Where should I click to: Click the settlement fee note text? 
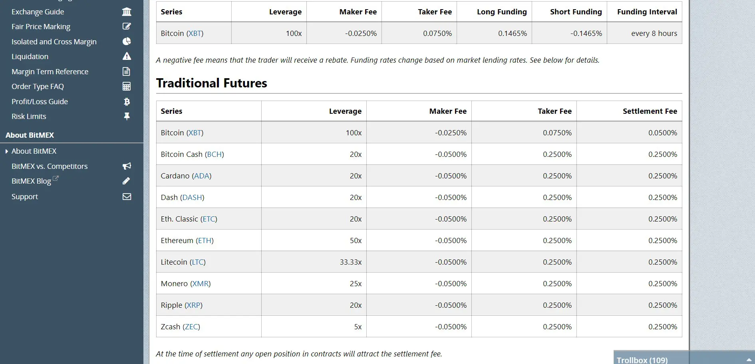(x=299, y=354)
